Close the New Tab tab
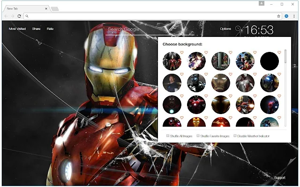 [46, 8]
